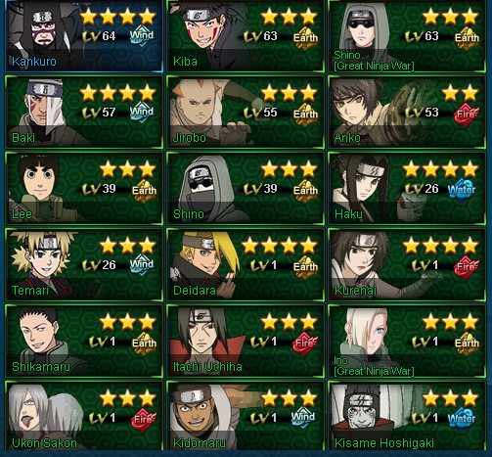Click the Kankuro name label
492x457 pixels.
(34, 62)
